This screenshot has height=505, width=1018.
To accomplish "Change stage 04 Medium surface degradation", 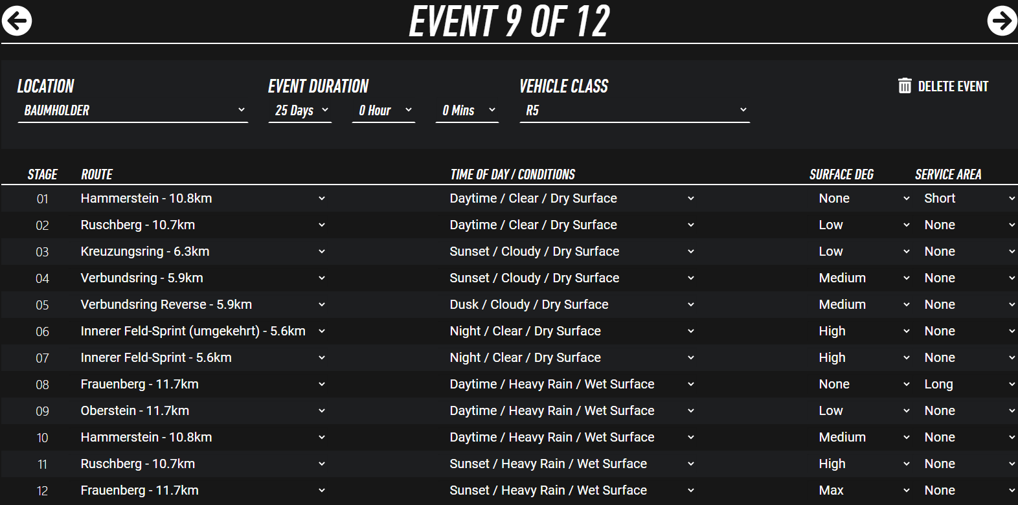I will 863,278.
